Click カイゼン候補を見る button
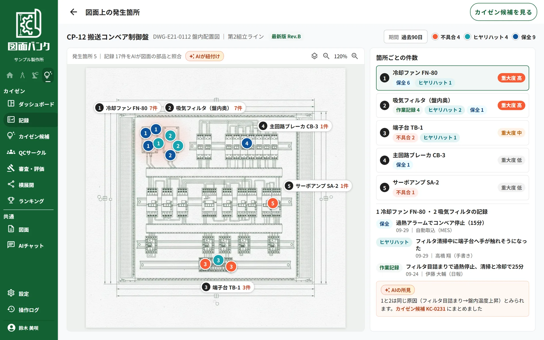Viewport: 544px width, 340px height. pos(503,12)
